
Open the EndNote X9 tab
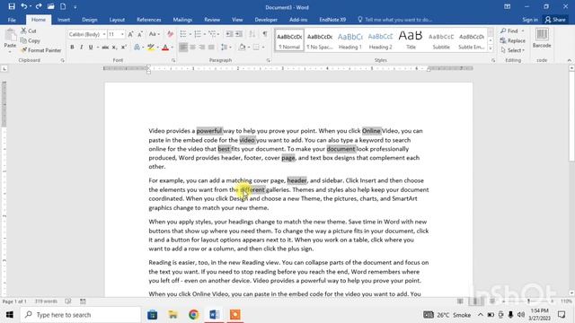(x=332, y=20)
